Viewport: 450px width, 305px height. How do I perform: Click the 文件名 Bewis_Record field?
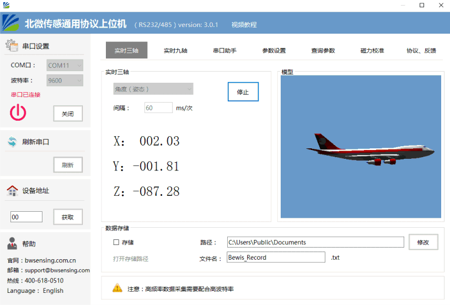276,257
